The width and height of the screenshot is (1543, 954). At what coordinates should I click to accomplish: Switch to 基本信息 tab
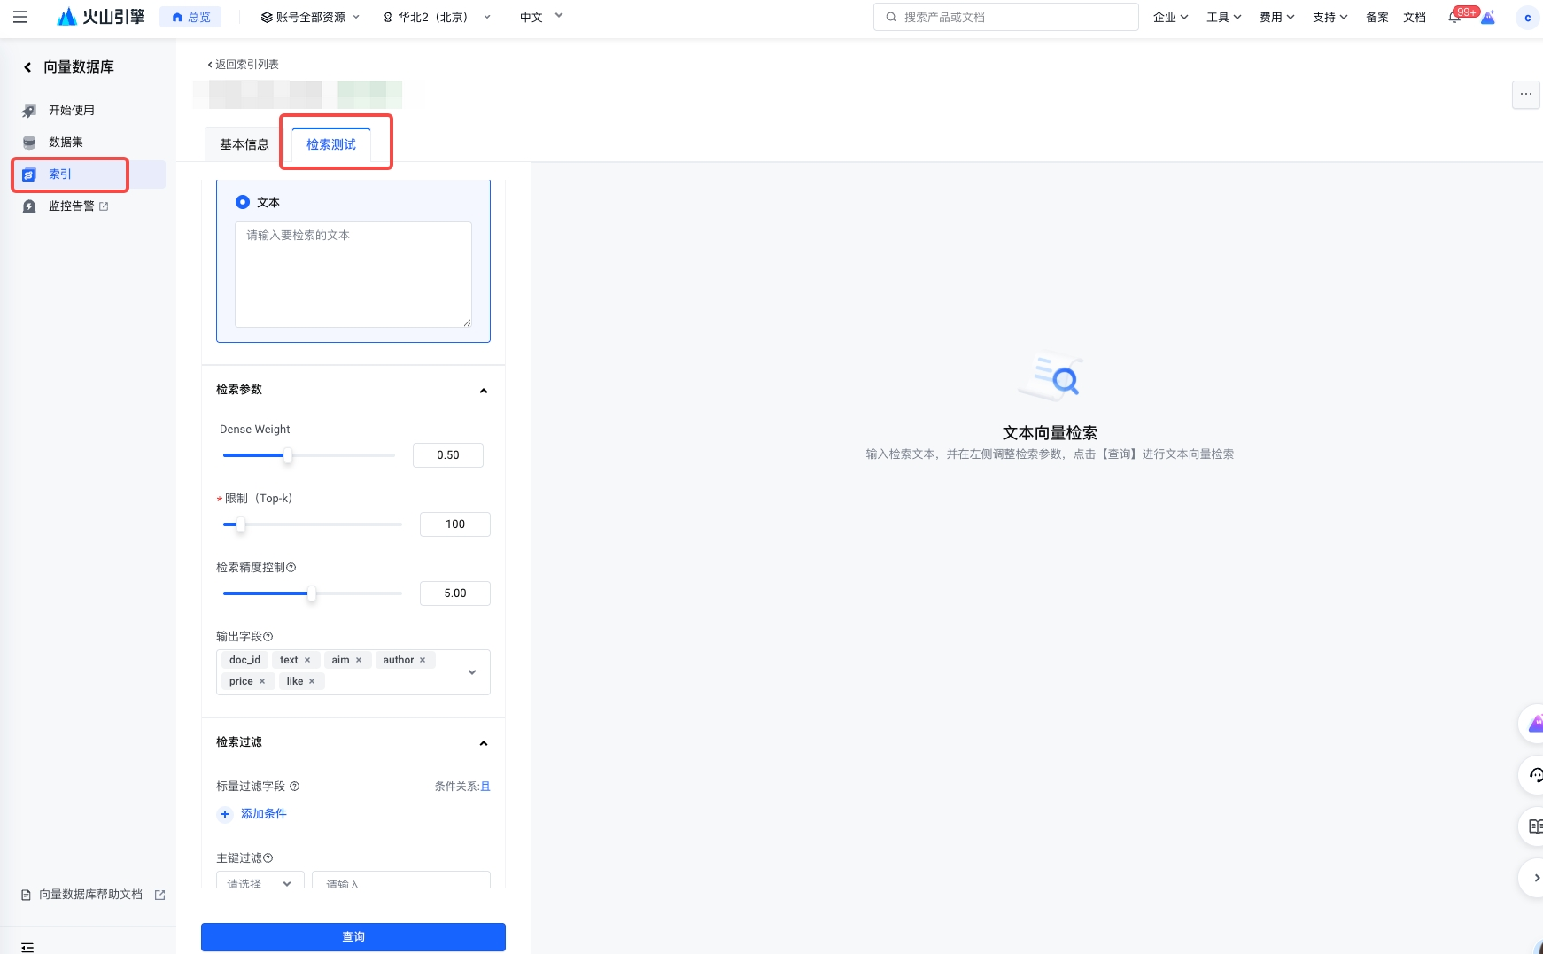[244, 144]
